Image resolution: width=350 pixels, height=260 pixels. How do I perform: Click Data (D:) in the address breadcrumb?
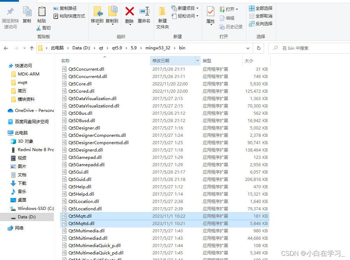pos(81,48)
